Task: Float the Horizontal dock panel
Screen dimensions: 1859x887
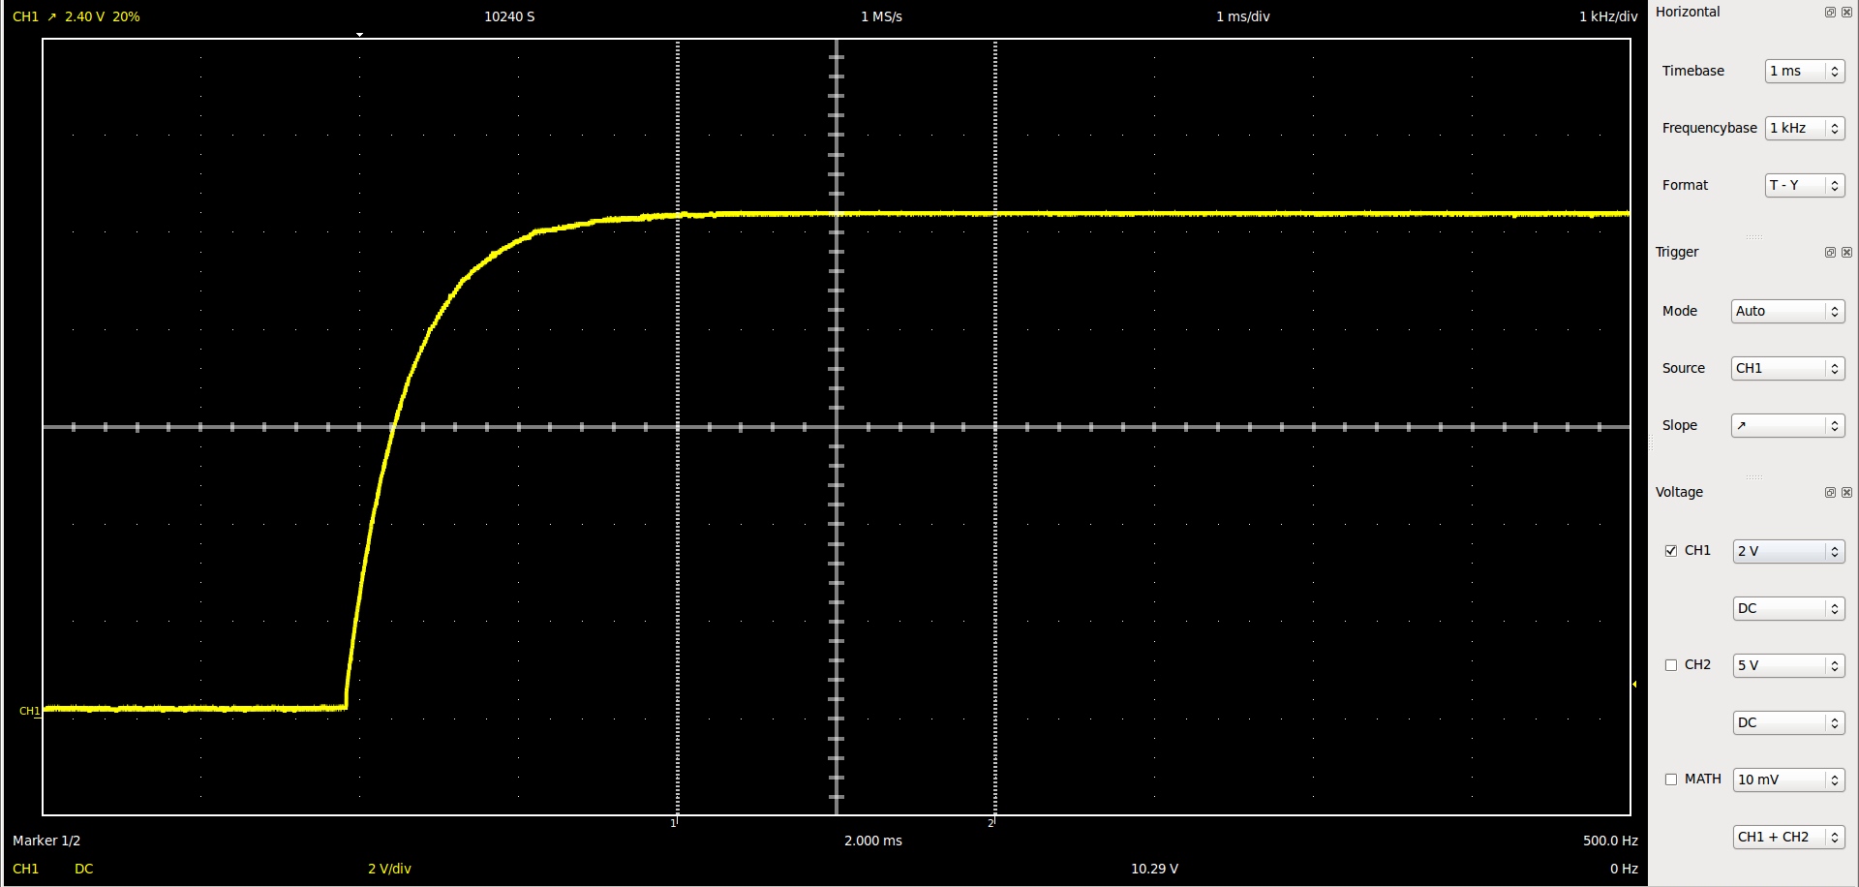Action: 1830,13
